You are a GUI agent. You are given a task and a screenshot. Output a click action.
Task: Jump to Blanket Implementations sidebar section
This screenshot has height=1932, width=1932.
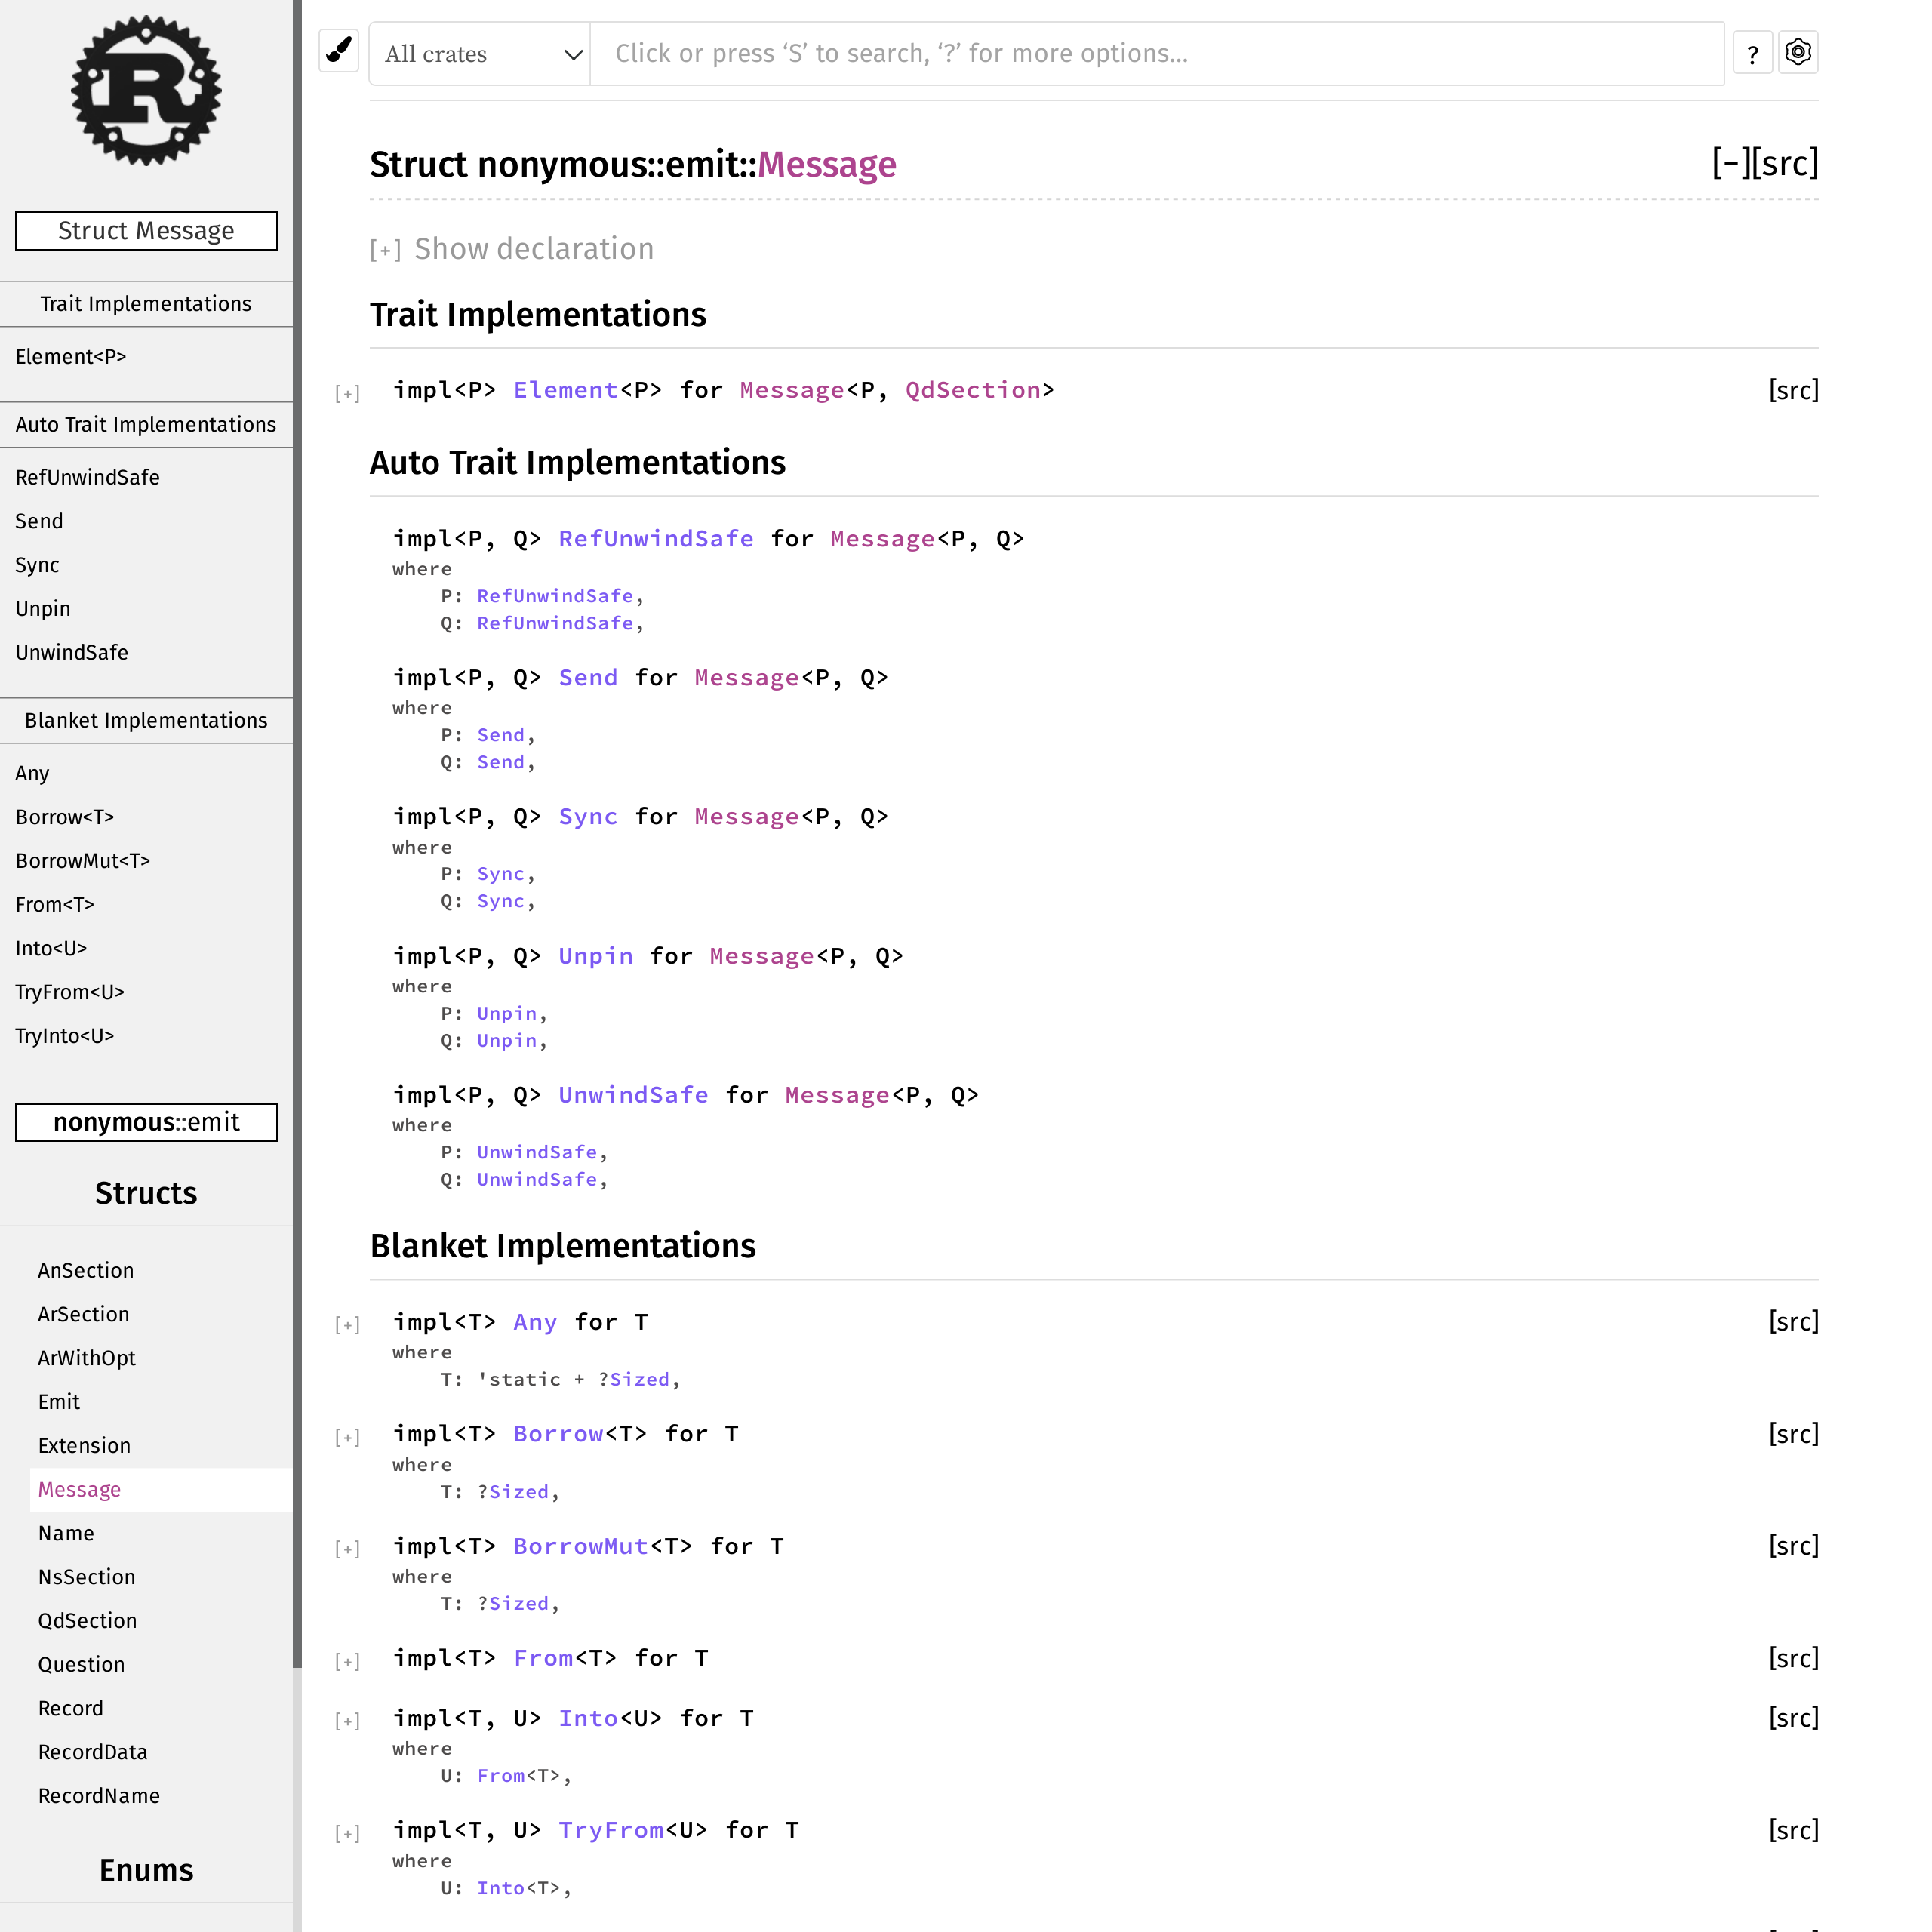[x=146, y=721]
